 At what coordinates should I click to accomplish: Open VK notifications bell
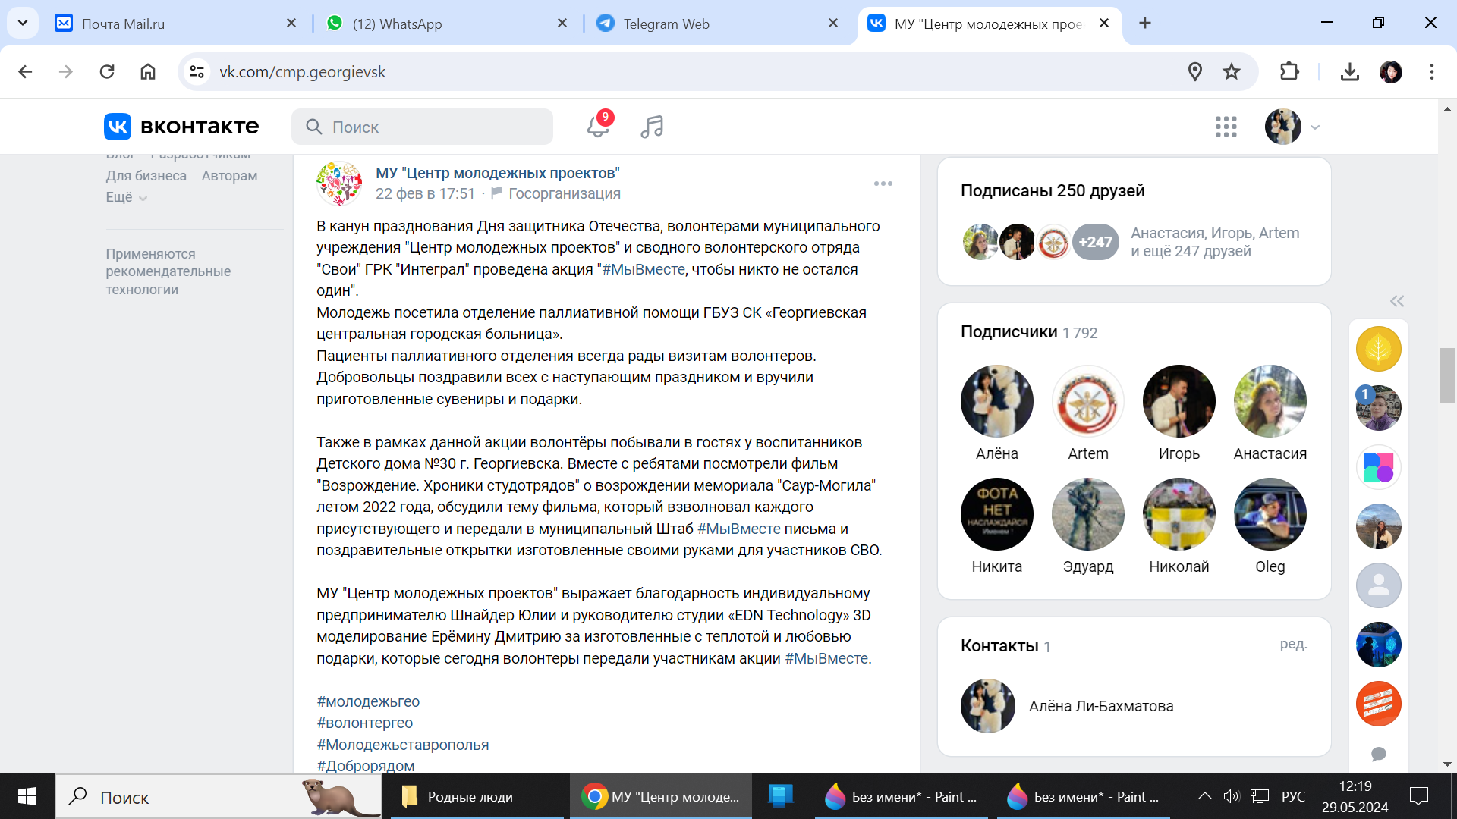pos(598,127)
